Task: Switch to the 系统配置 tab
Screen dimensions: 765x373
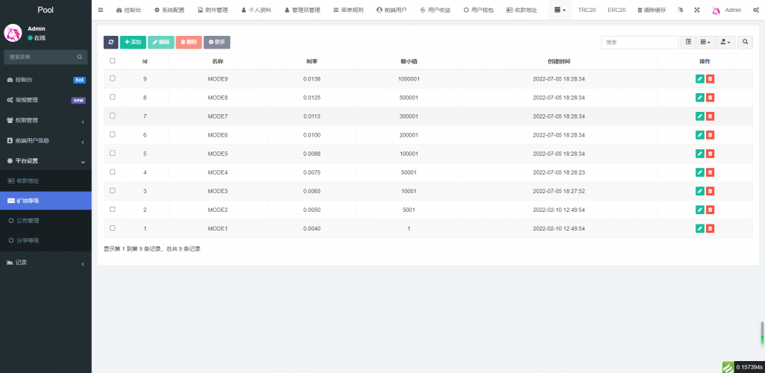Action: tap(169, 10)
